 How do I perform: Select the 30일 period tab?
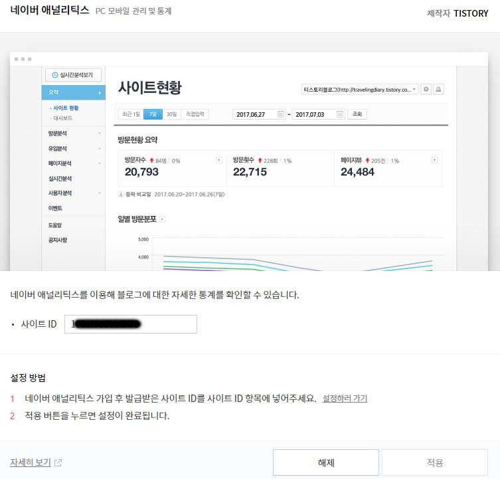click(x=171, y=114)
